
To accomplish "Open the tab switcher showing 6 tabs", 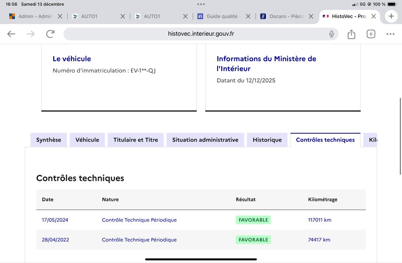I will [x=371, y=34].
